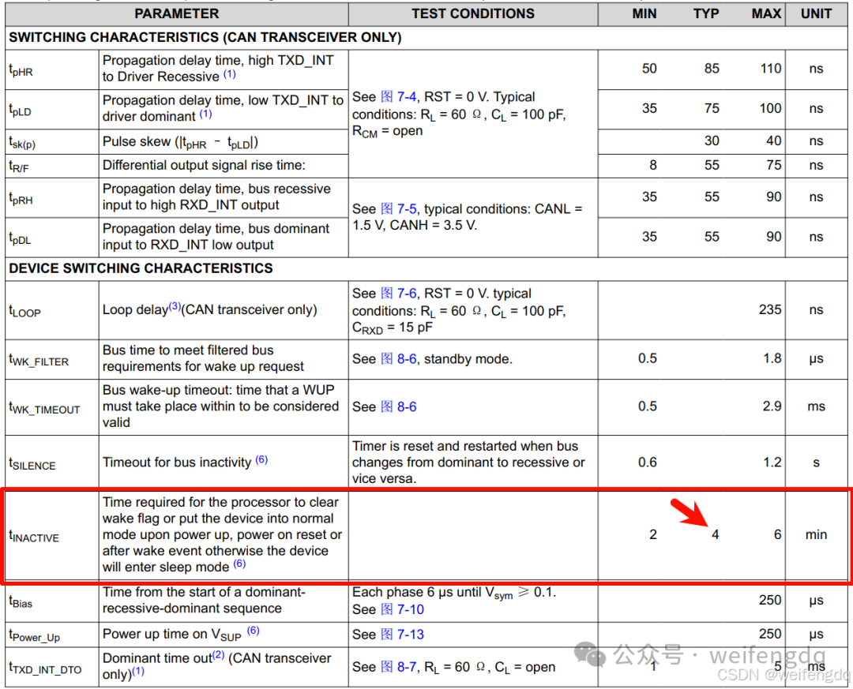Click the MAX column header
853x689 pixels.
pos(766,13)
